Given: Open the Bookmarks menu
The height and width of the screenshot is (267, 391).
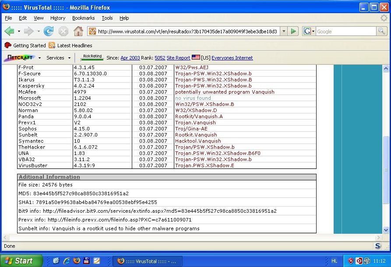Looking at the screenshot, I should [84, 18].
